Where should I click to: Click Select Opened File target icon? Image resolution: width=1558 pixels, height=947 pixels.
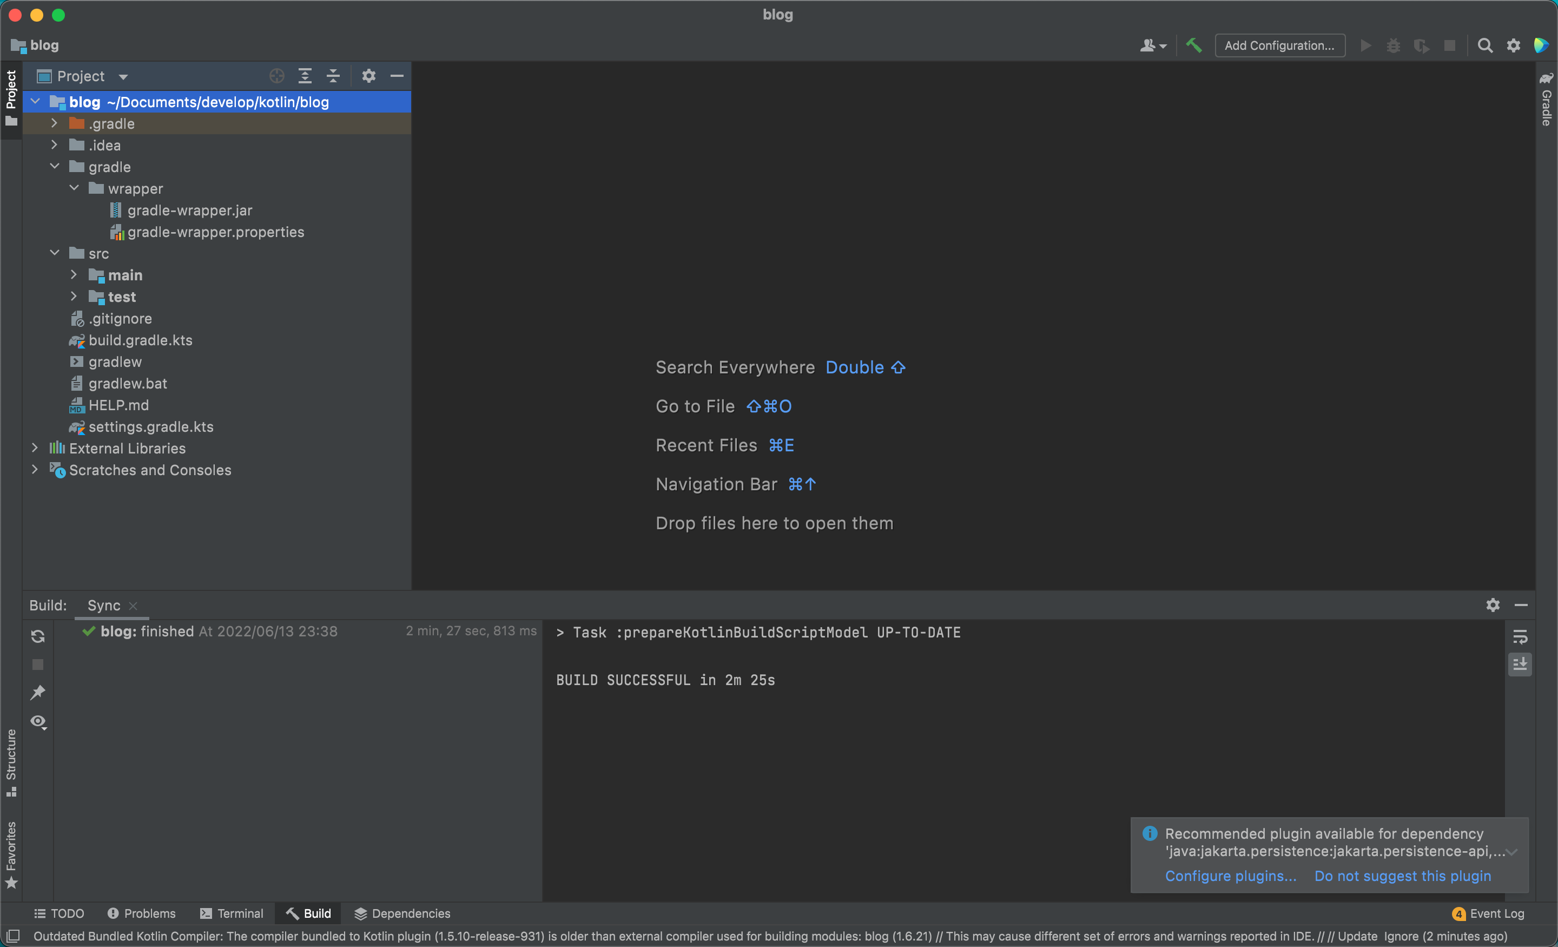click(276, 76)
